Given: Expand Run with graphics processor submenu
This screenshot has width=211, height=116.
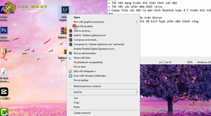Looking at the screenshot, I should pyautogui.click(x=103, y=22).
